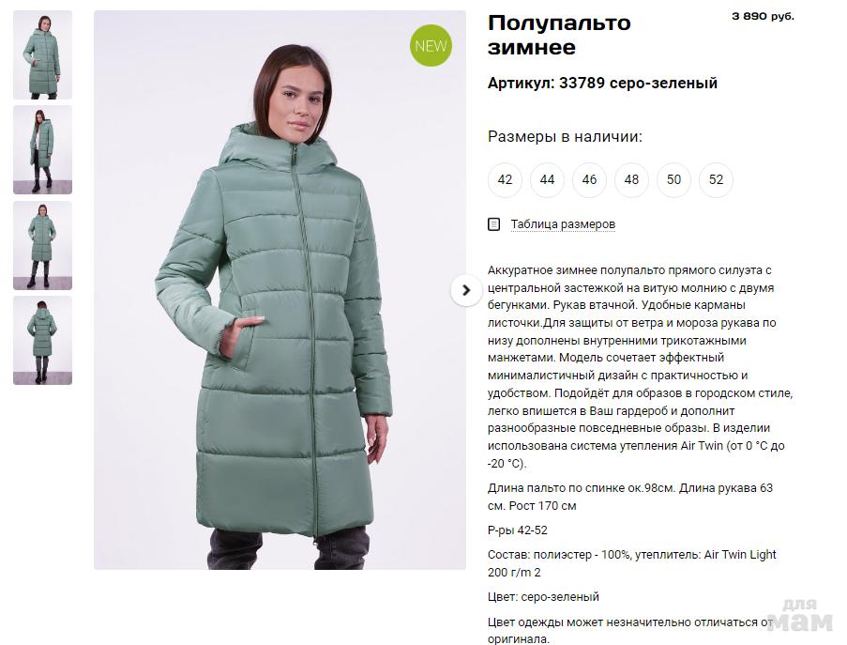Show fourth thumbnail back view
The image size is (847, 645).
click(x=42, y=341)
